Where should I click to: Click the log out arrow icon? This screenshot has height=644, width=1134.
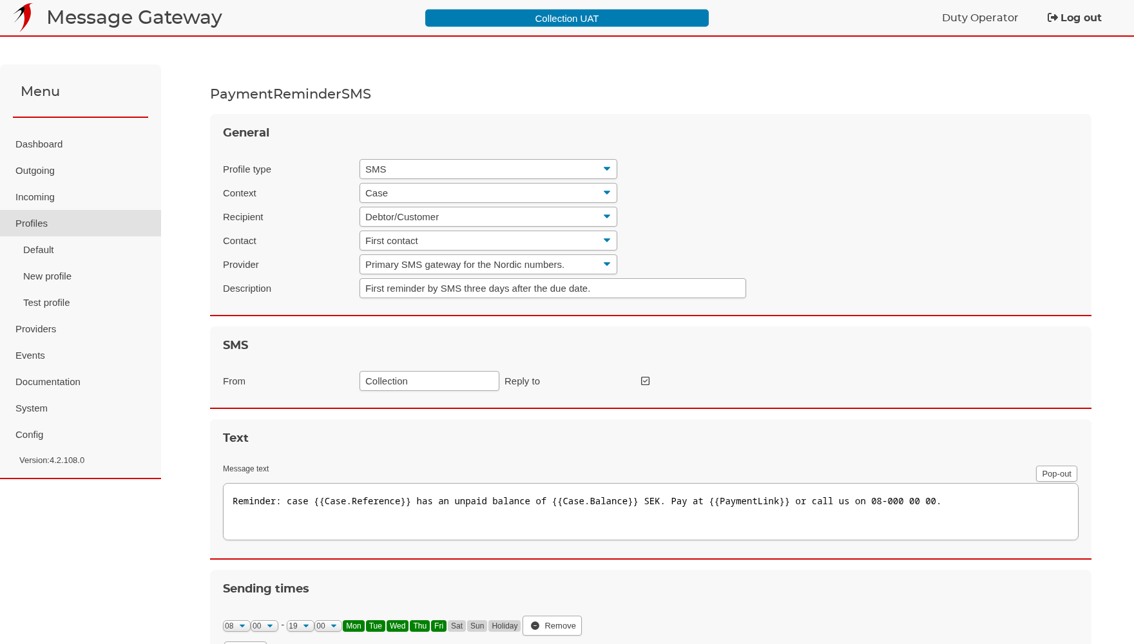click(1052, 18)
